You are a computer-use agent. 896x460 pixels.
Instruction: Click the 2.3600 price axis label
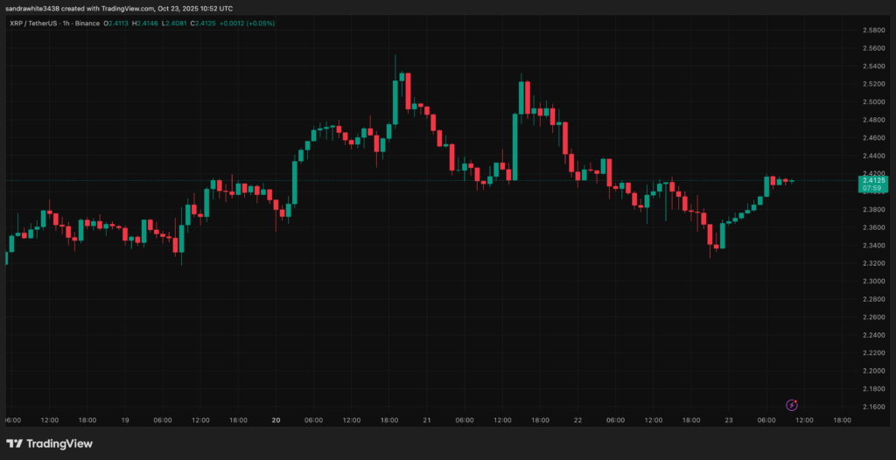click(874, 227)
